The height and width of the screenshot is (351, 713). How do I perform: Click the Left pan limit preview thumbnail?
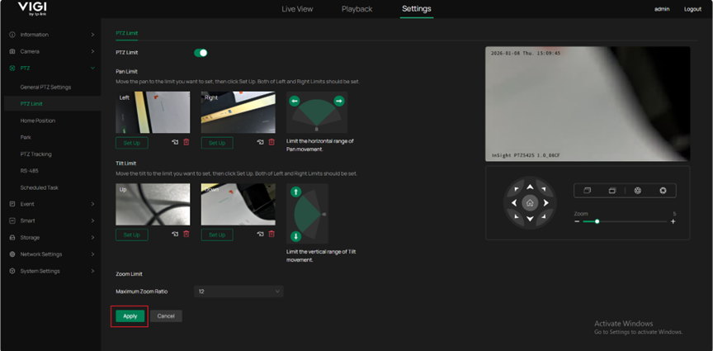point(153,112)
